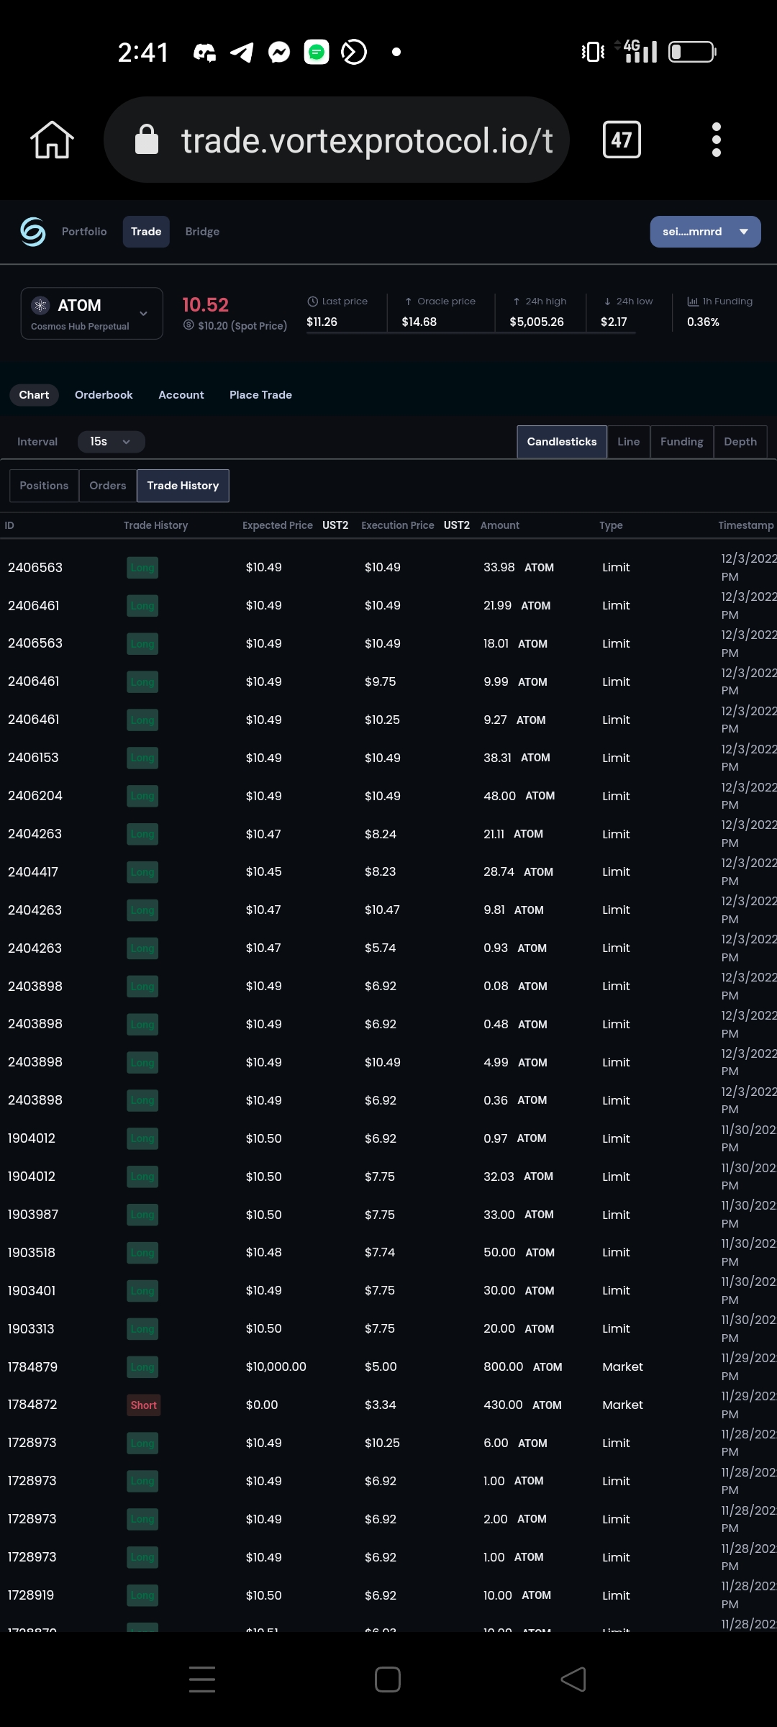The width and height of the screenshot is (777, 1727).
Task: Go to the Portfolio page
Action: click(84, 232)
